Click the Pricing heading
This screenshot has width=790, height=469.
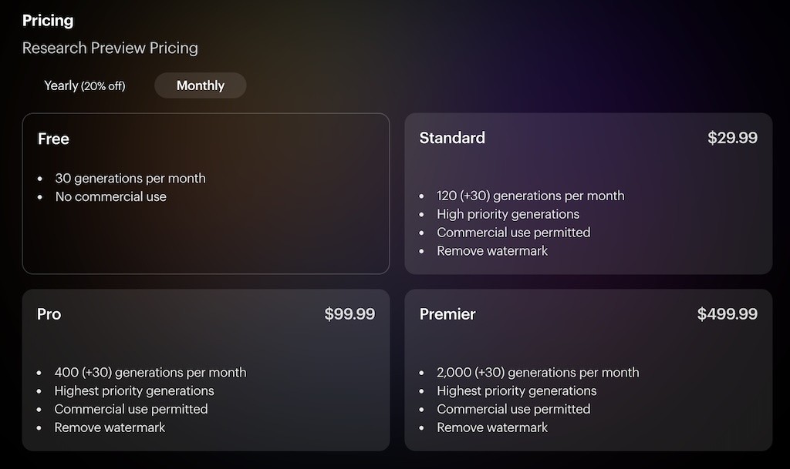[48, 21]
